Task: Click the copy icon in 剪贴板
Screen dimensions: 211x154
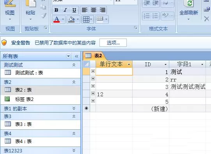Action: [43, 7]
